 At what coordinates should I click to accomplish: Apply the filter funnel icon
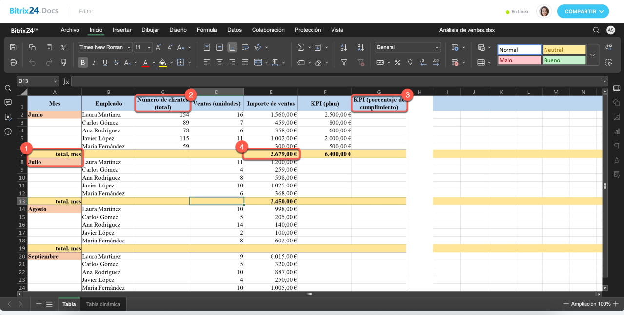[344, 62]
